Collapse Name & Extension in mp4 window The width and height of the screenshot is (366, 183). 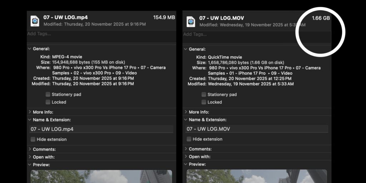pos(30,120)
